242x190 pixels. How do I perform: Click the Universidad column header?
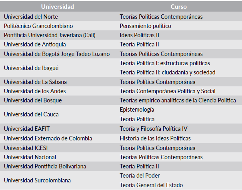click(x=58, y=7)
